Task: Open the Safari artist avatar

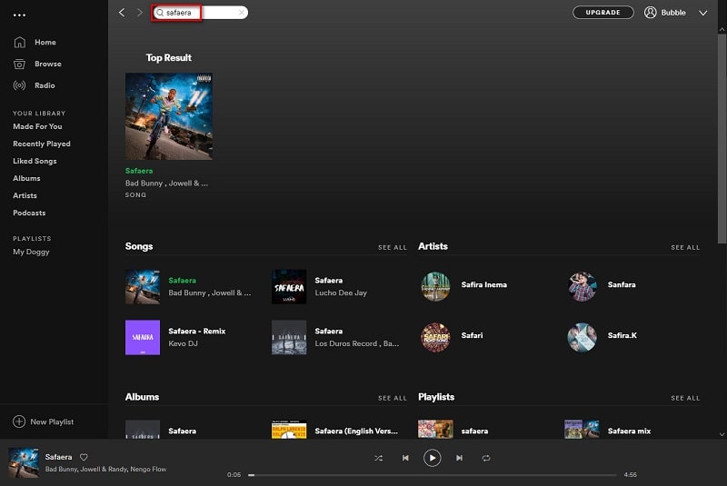Action: tap(435, 337)
